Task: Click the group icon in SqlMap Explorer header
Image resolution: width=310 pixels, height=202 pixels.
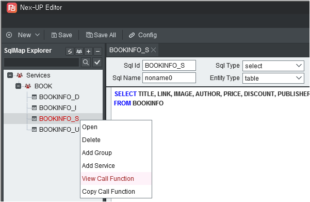Action: [x=79, y=52]
